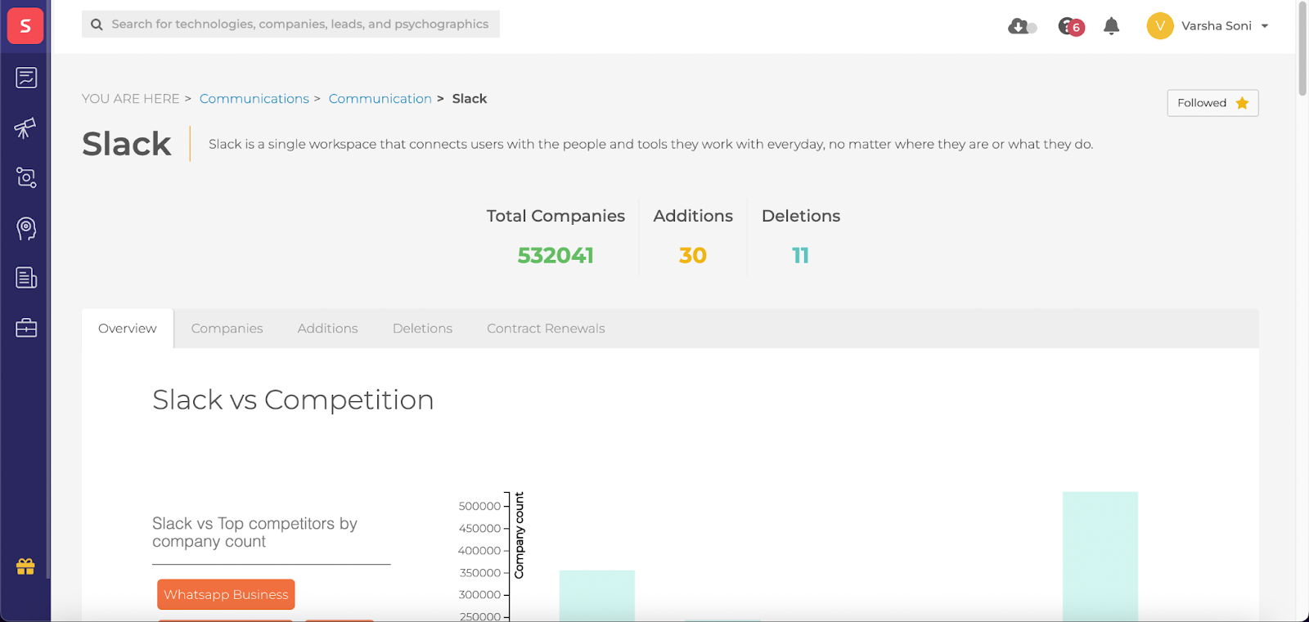Click the 500000 axis label
Image resolution: width=1309 pixels, height=622 pixels.
pos(479,506)
